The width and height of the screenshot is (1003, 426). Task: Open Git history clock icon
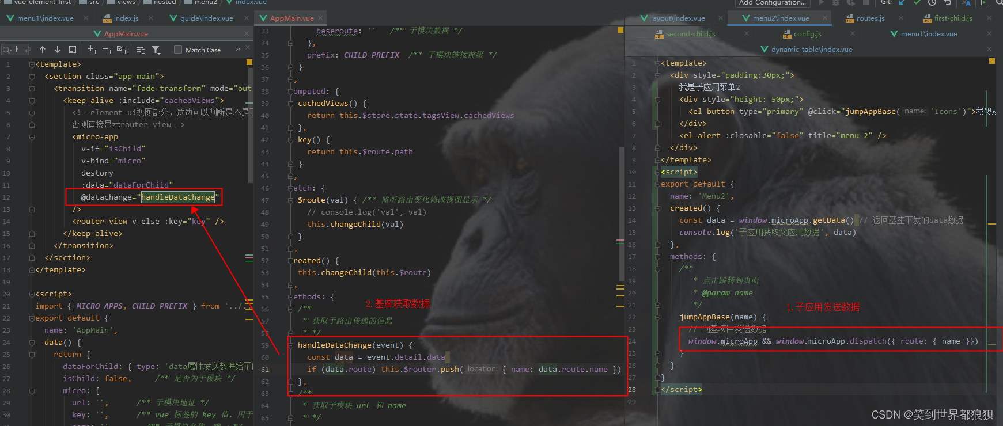[x=932, y=3]
